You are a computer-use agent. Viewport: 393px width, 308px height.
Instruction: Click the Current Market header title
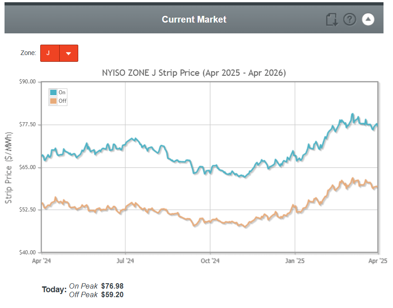[x=194, y=19]
